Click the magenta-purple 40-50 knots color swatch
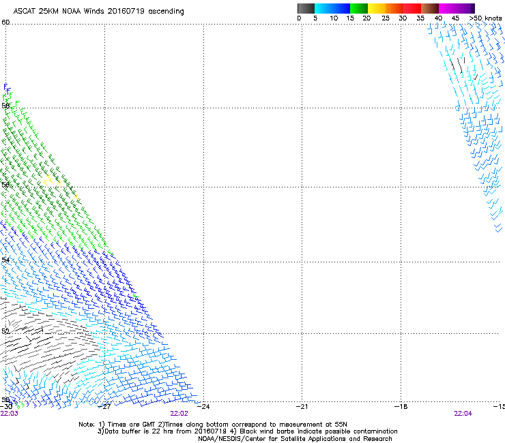The width and height of the screenshot is (505, 443). [x=457, y=8]
